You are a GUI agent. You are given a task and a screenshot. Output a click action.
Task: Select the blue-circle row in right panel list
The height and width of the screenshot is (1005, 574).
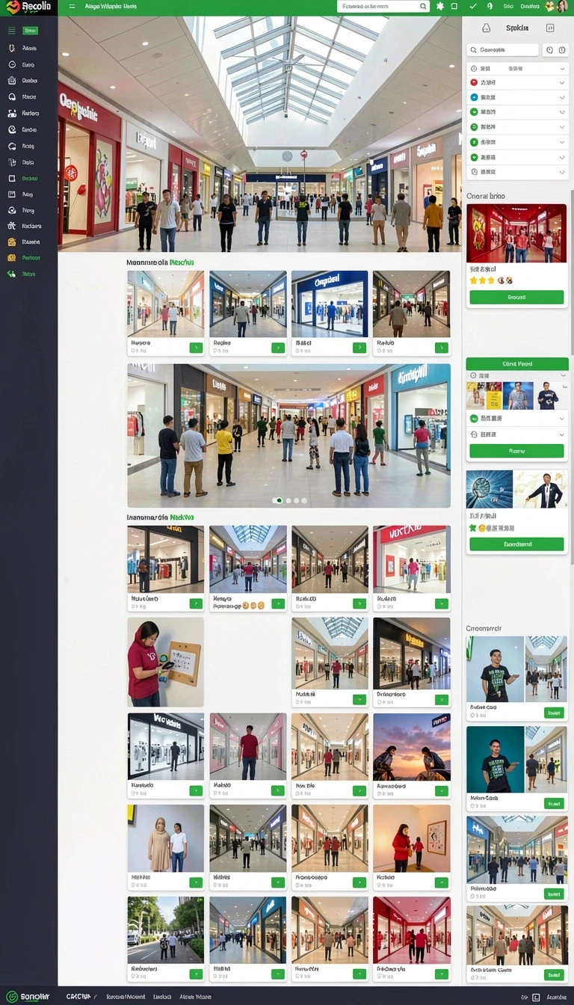point(517,97)
